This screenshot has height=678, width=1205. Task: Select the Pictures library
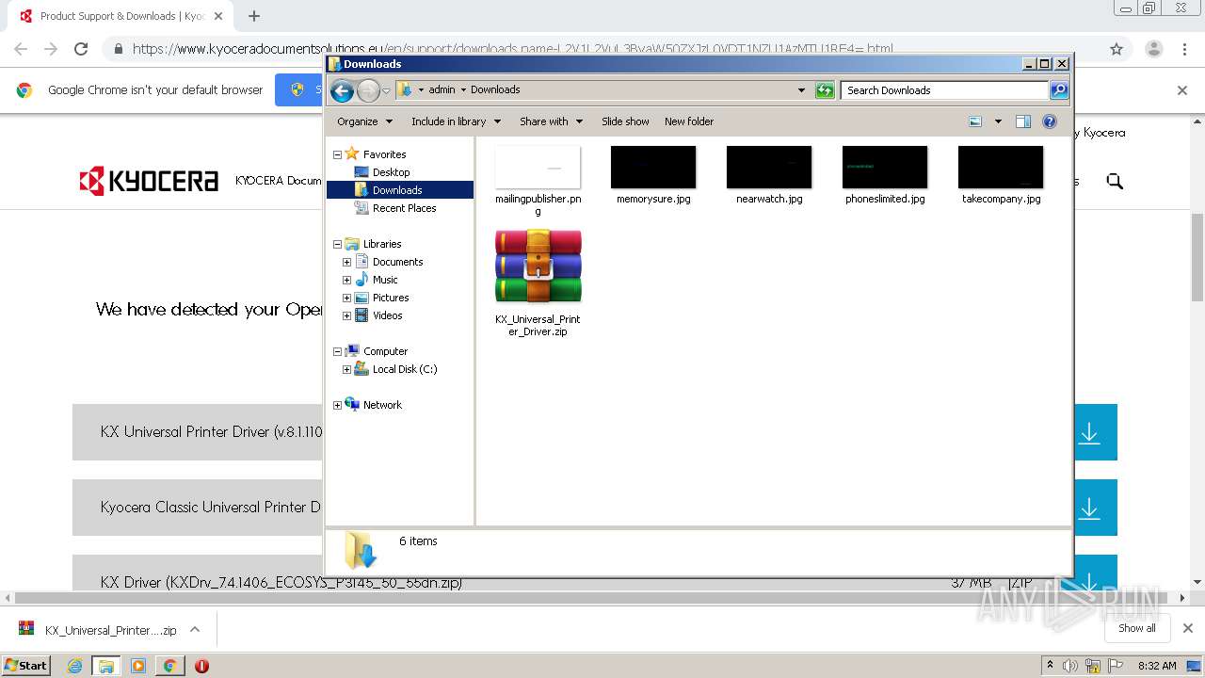[x=390, y=298]
